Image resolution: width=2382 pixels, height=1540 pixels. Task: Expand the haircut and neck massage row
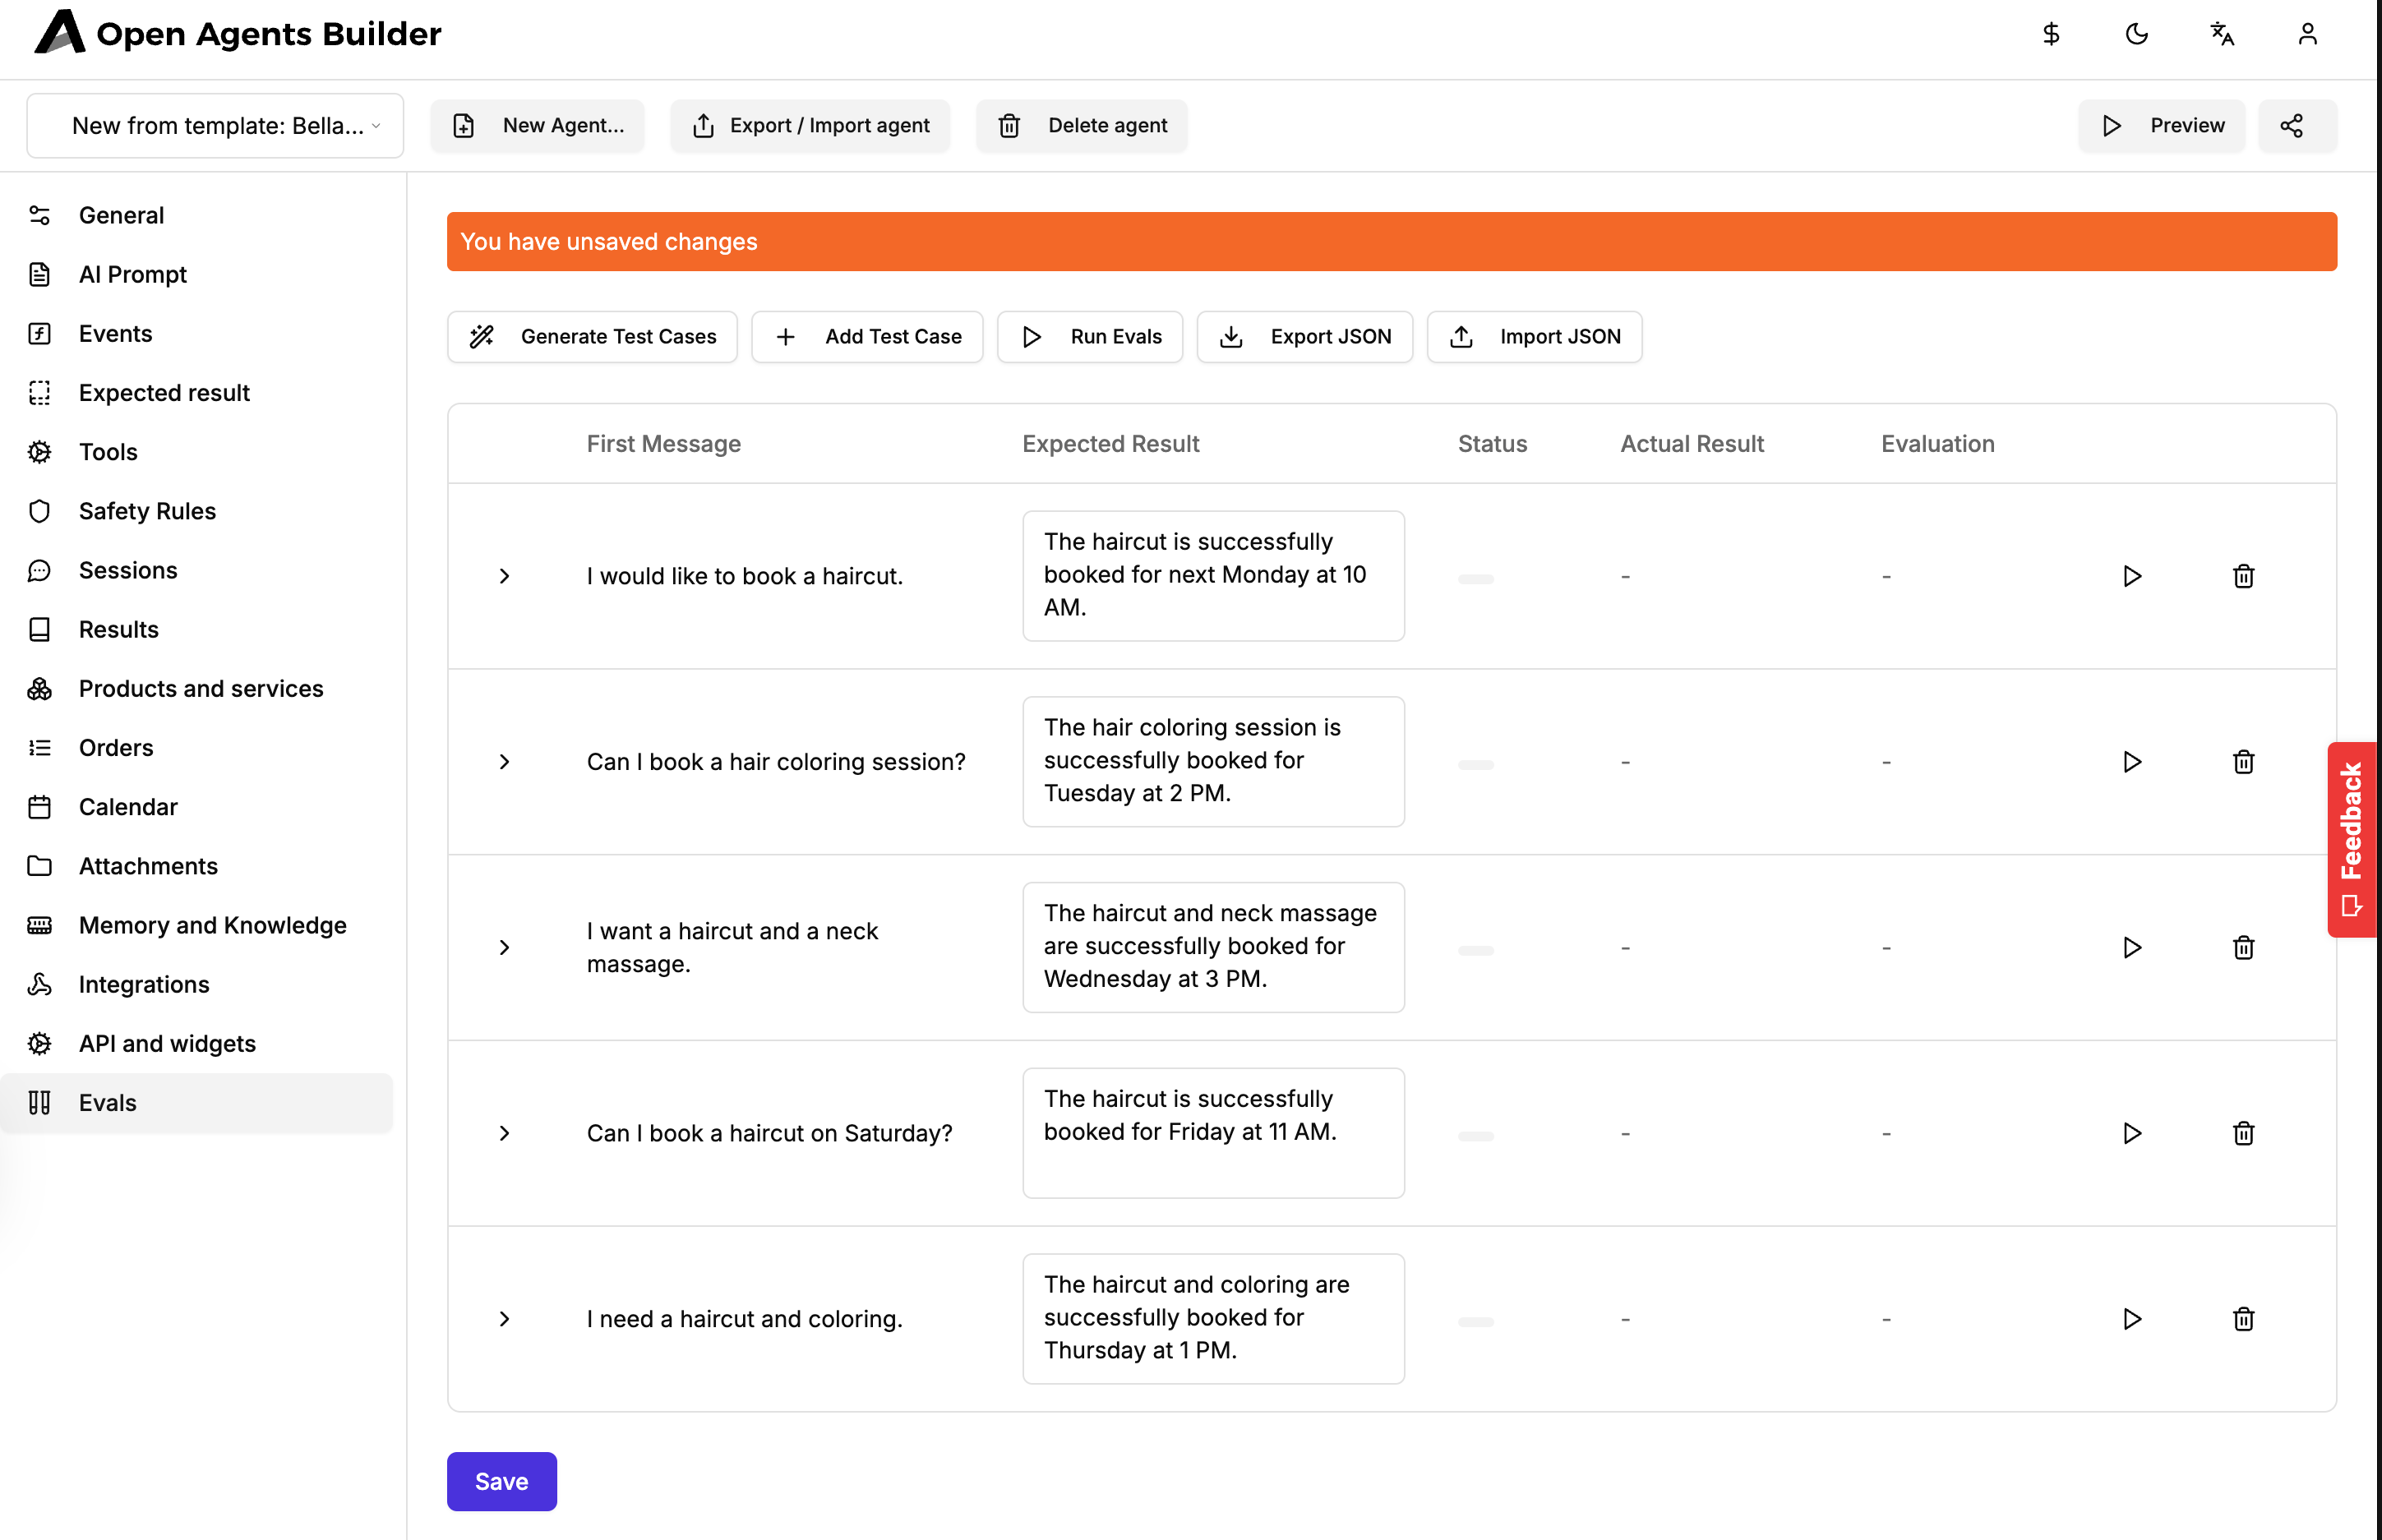pos(504,947)
